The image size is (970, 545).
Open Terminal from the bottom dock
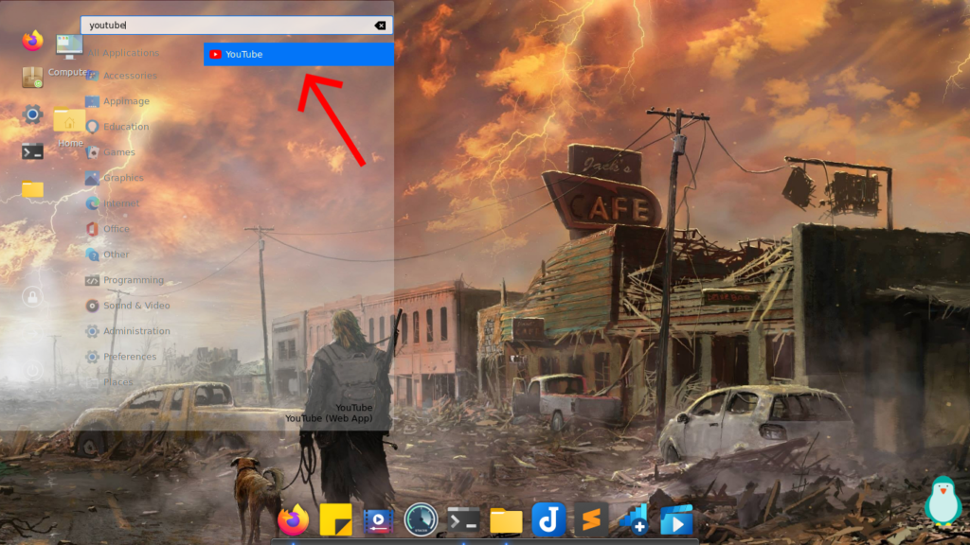tap(463, 521)
